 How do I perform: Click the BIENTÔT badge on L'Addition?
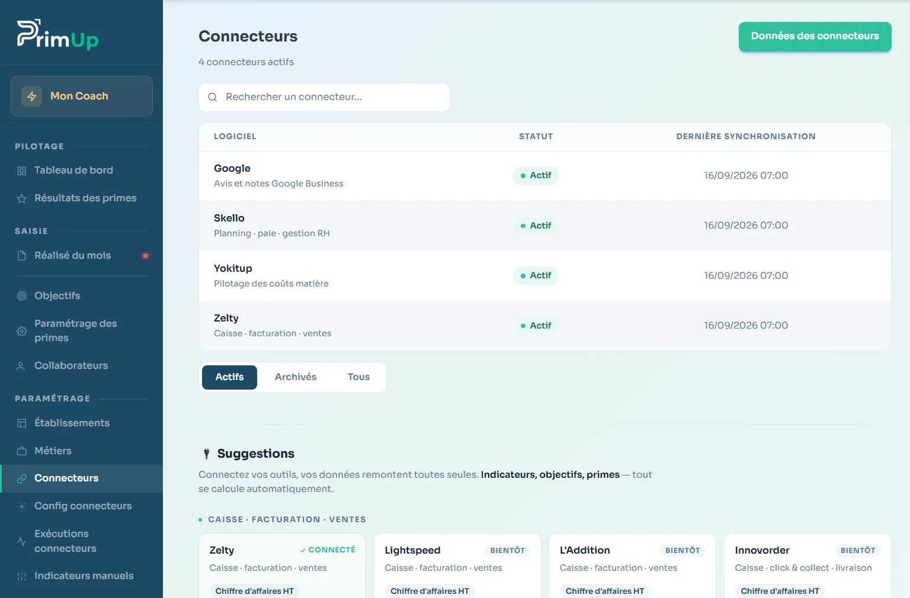point(682,551)
